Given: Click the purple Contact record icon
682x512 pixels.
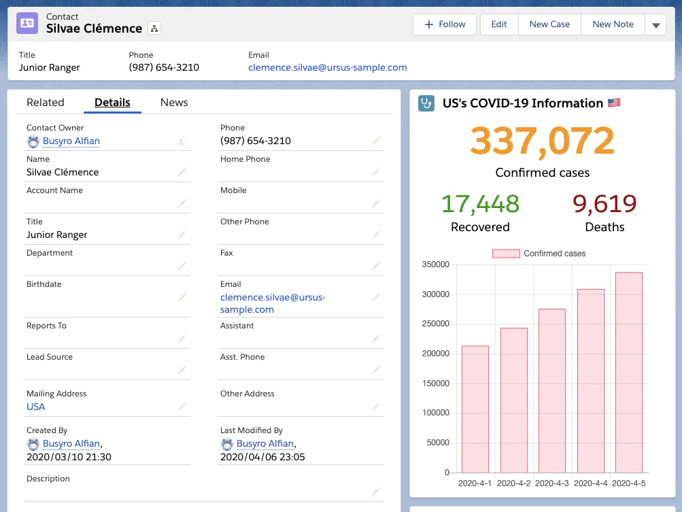Looking at the screenshot, I should point(27,23).
